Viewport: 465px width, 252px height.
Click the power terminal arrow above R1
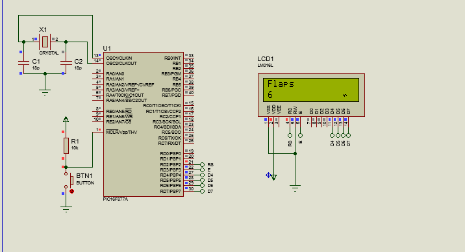click(66, 120)
